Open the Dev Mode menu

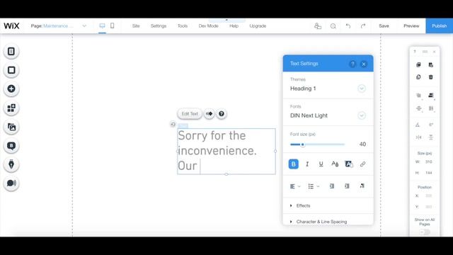click(x=209, y=26)
